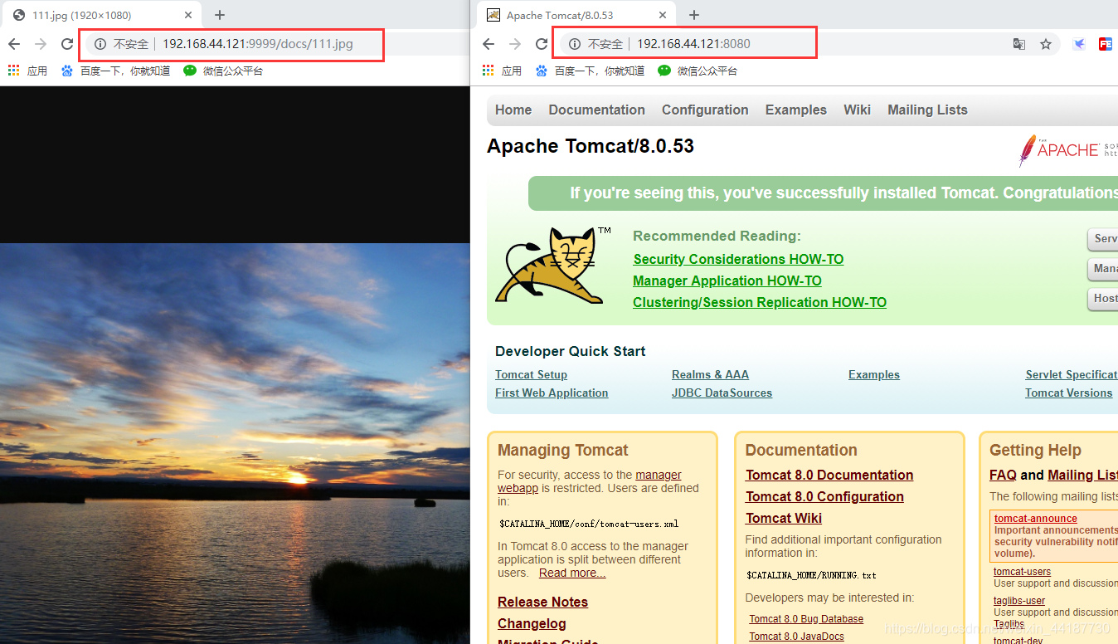Image resolution: width=1118 pixels, height=644 pixels.
Task: Open Documentation in Tomcat navigation bar
Action: coord(596,110)
